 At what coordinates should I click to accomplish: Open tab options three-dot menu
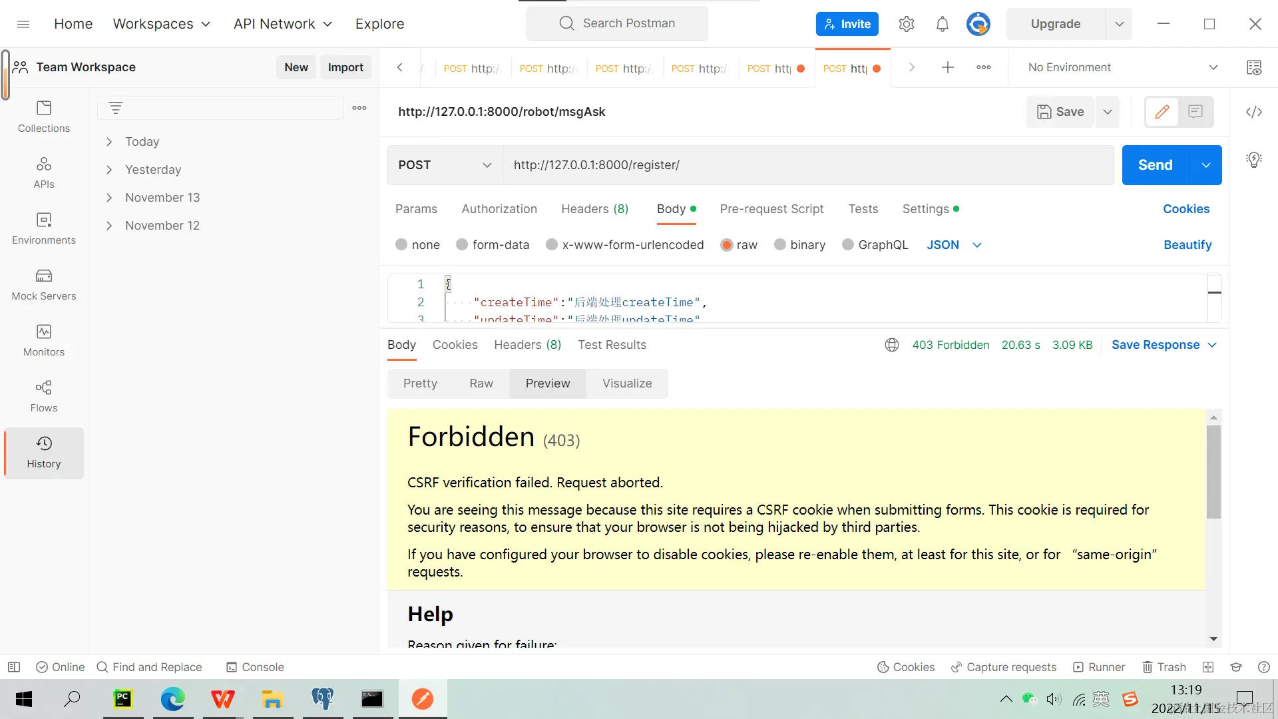pyautogui.click(x=983, y=67)
